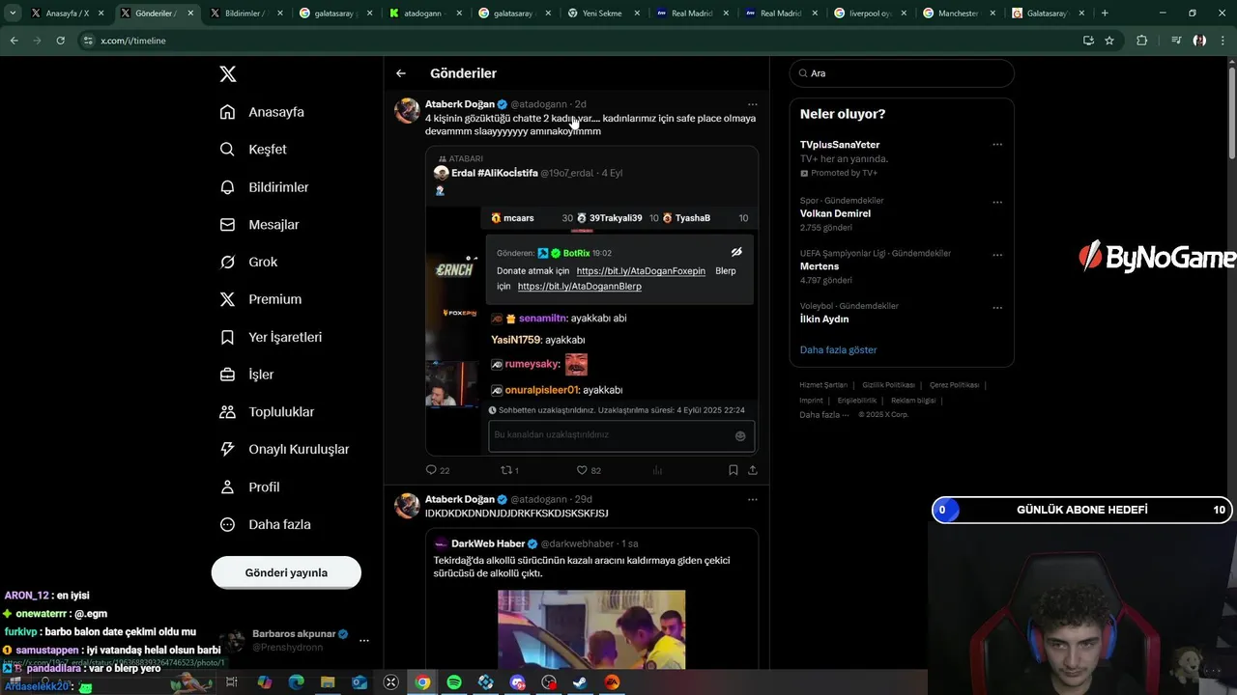Open options for İlkin Aydın trend
Image resolution: width=1237 pixels, height=695 pixels.
point(997,308)
